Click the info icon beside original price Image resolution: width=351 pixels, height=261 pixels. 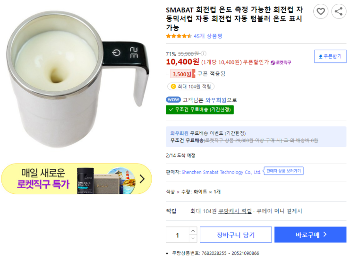click(x=204, y=53)
